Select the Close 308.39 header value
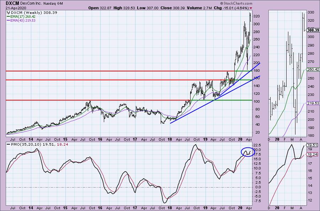This screenshot has height=211, width=320. [173, 8]
